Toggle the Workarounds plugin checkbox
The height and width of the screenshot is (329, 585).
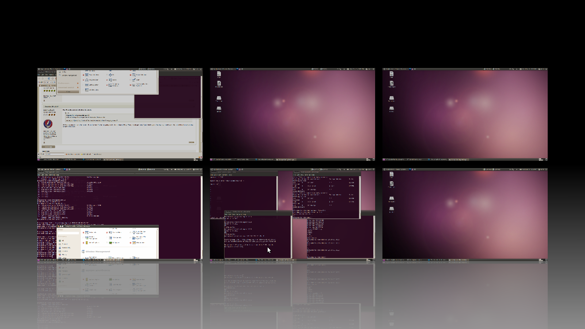131,243
